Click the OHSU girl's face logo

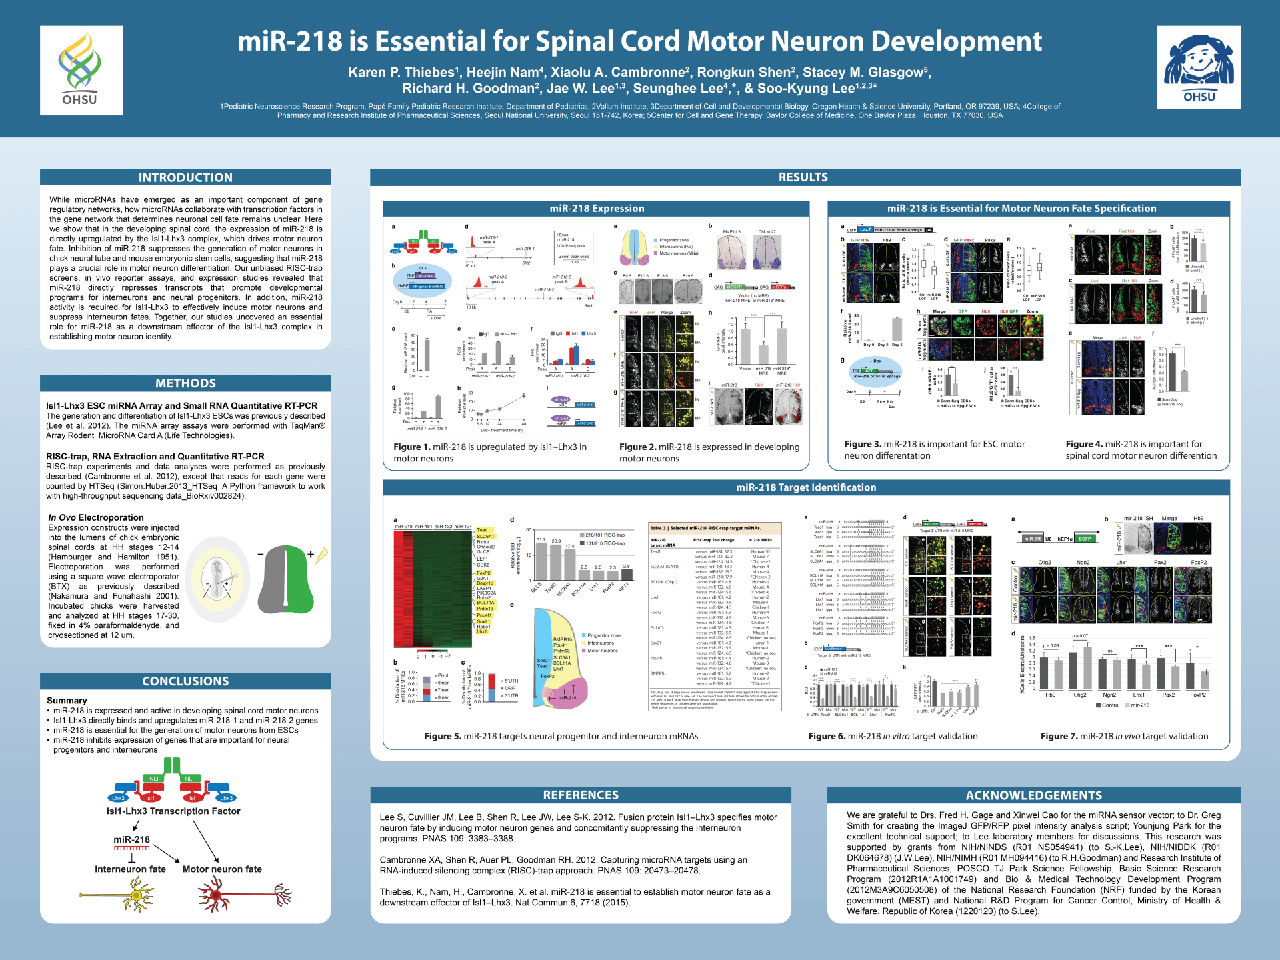(1198, 67)
